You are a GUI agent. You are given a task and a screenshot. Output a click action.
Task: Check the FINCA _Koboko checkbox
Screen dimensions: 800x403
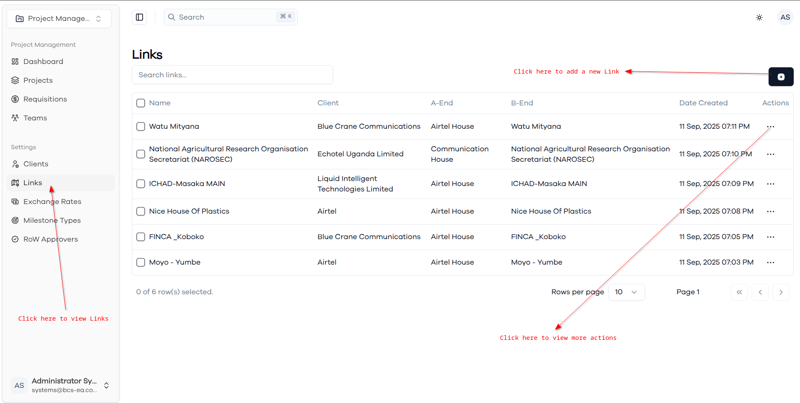[141, 237]
